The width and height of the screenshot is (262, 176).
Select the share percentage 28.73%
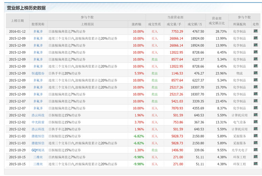pyautogui.click(x=221, y=31)
